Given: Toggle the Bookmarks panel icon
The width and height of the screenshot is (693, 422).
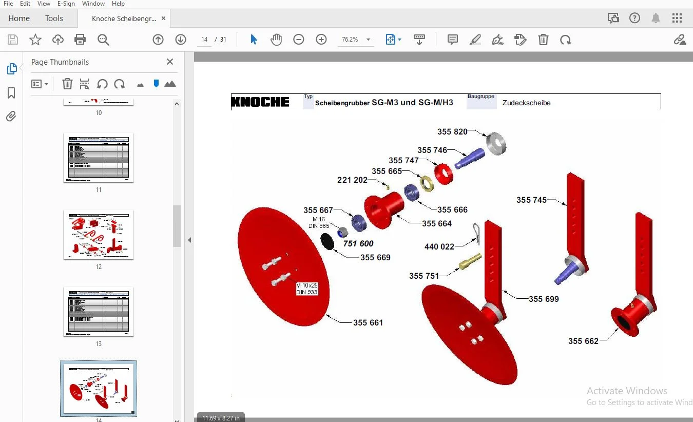Looking at the screenshot, I should (x=11, y=93).
